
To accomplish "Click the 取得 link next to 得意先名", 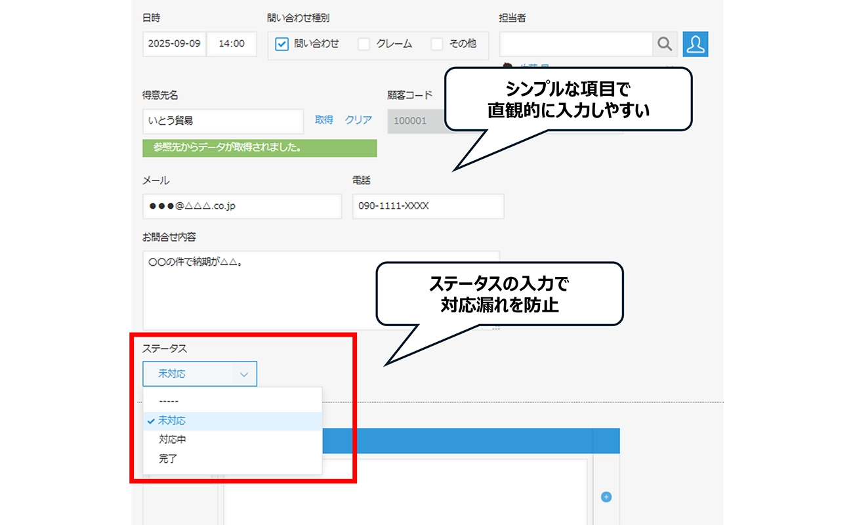I will pos(323,121).
